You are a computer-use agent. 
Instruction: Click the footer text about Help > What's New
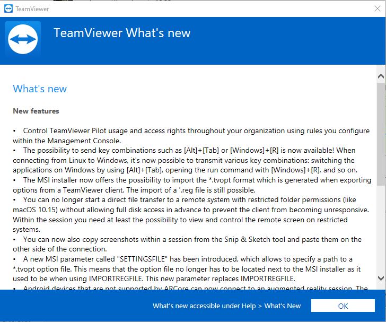(x=226, y=306)
